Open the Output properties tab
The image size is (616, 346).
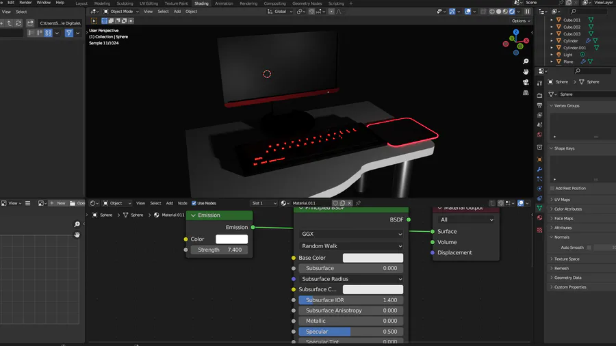point(539,105)
